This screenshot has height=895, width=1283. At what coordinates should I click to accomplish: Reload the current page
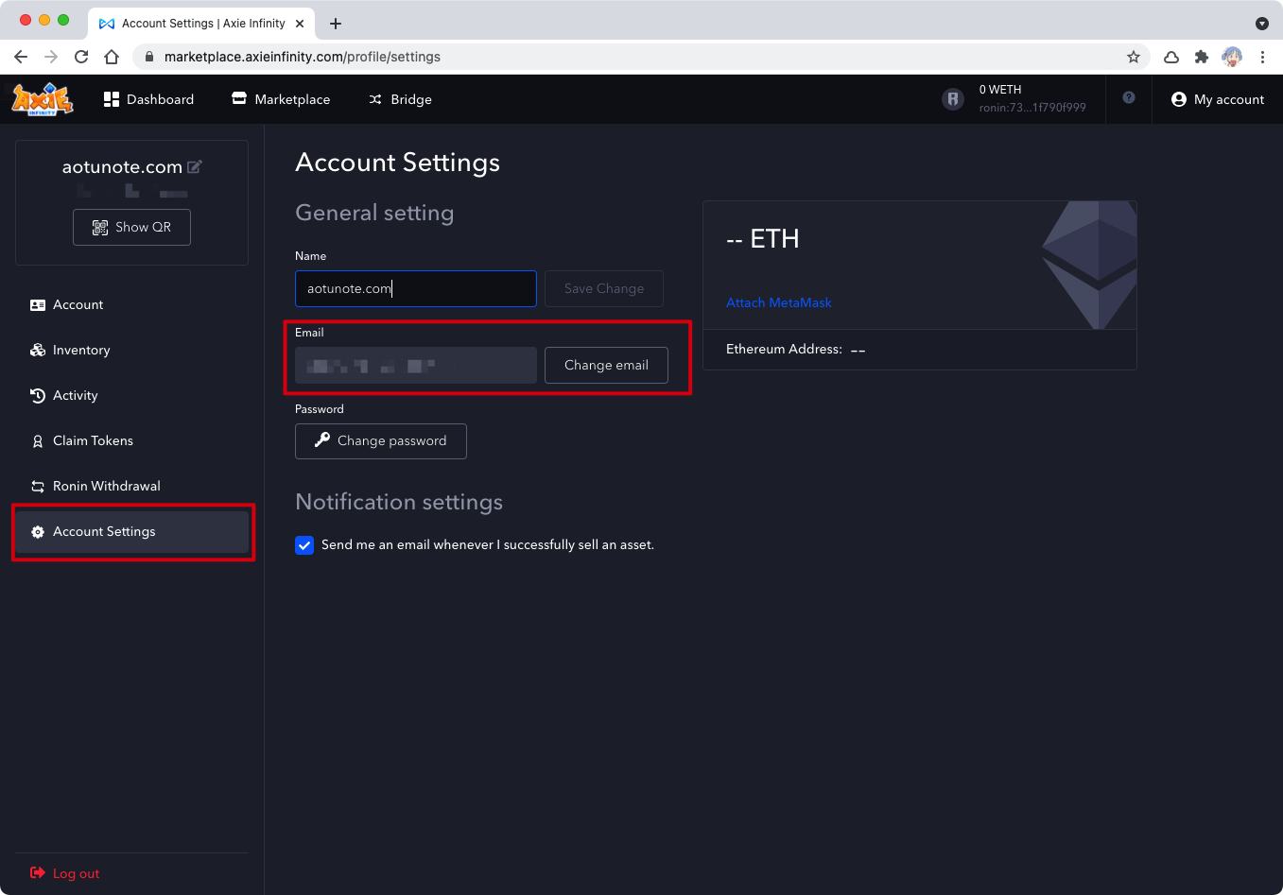click(x=81, y=57)
